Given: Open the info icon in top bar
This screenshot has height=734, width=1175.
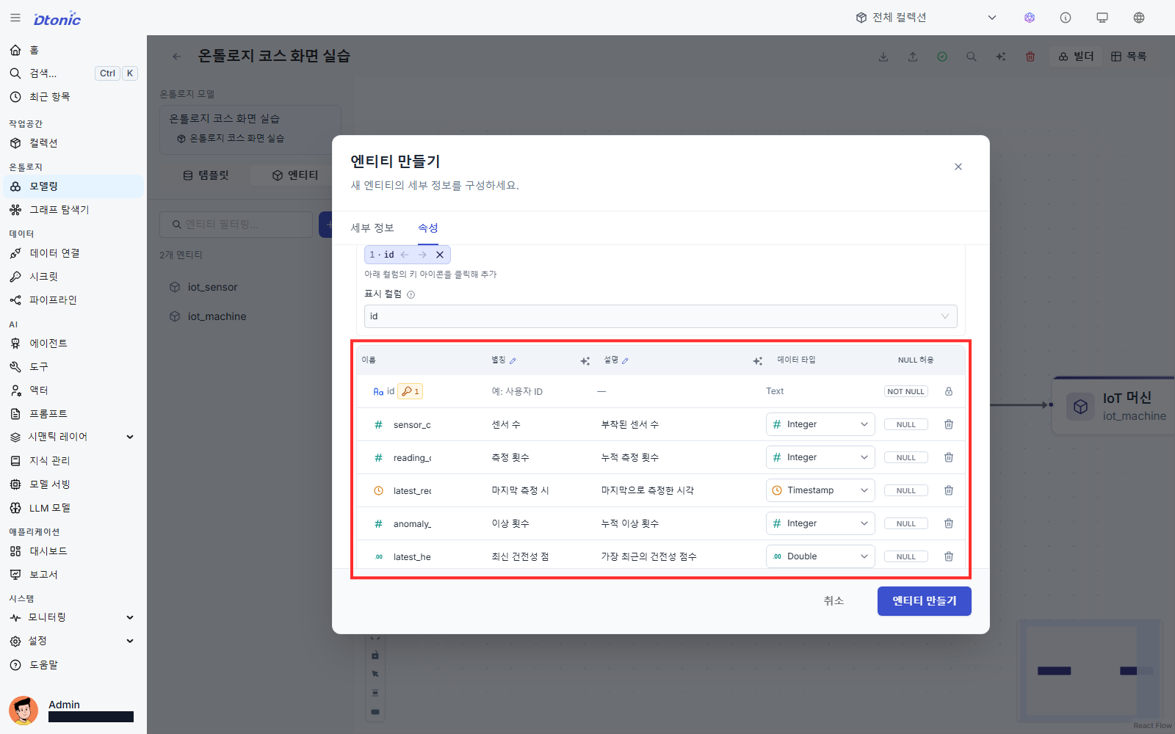Looking at the screenshot, I should 1066,18.
